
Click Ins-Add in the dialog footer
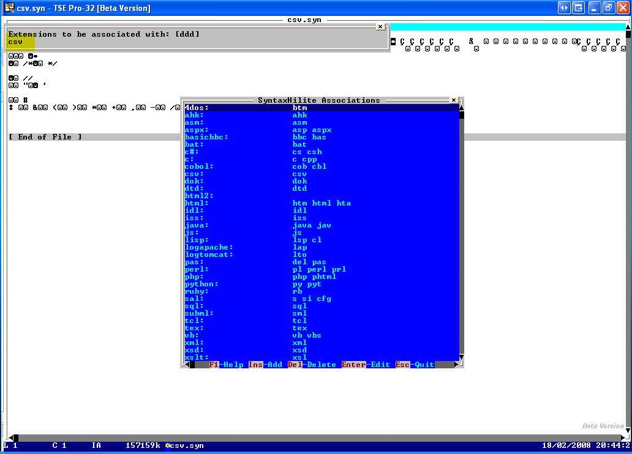point(265,365)
